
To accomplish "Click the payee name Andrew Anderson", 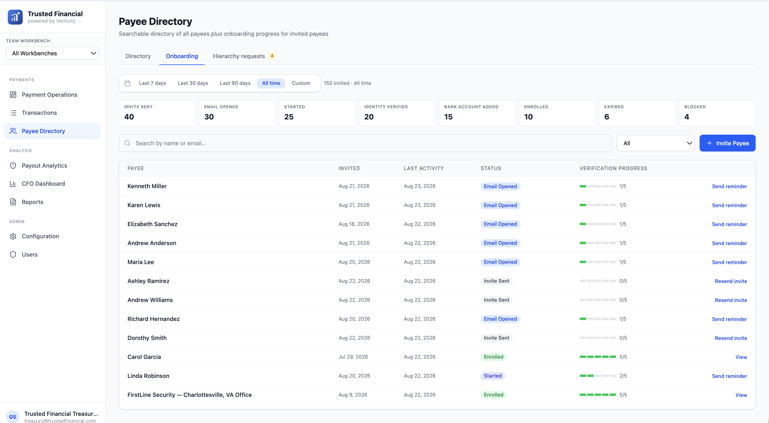I will coord(152,243).
